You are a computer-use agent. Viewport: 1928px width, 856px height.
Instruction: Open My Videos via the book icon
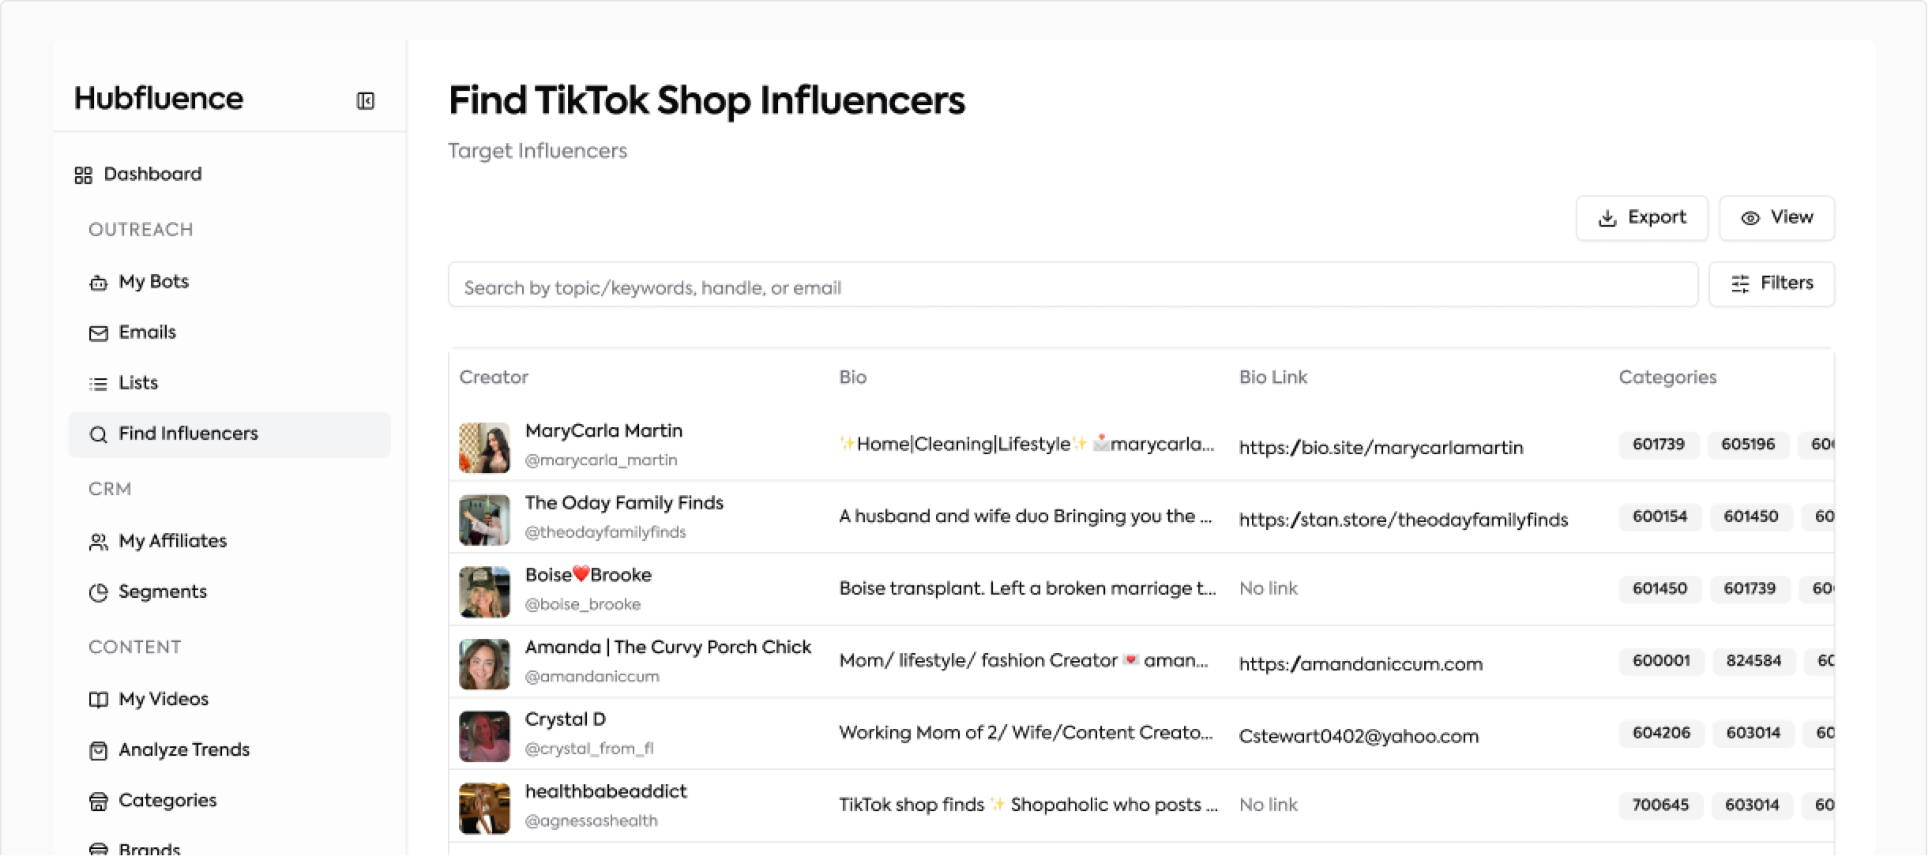[x=97, y=699]
